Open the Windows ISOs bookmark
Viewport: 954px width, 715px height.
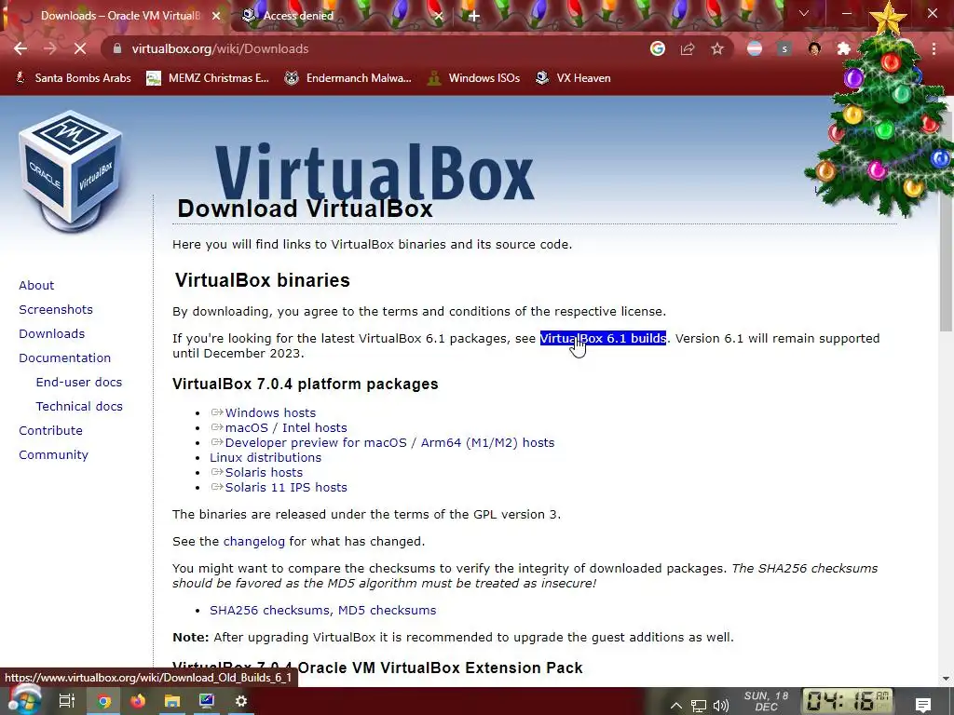point(473,78)
